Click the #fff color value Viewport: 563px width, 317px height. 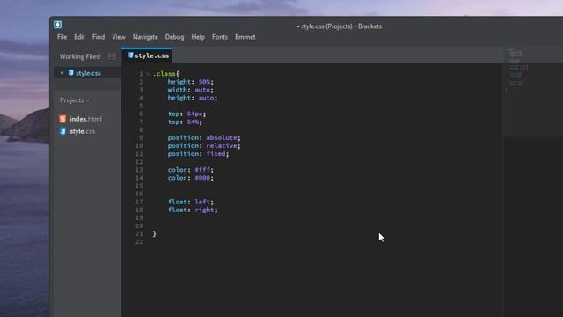202,170
